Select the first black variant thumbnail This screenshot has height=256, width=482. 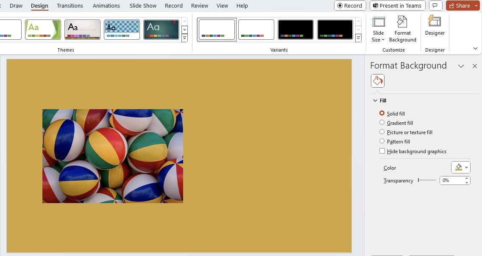coord(295,30)
